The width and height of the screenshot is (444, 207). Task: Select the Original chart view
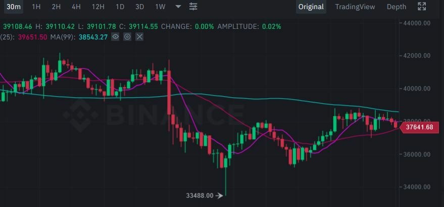point(311,7)
